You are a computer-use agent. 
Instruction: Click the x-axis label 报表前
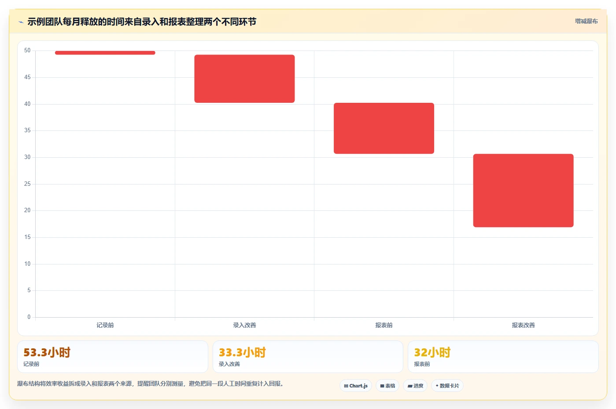tap(384, 325)
